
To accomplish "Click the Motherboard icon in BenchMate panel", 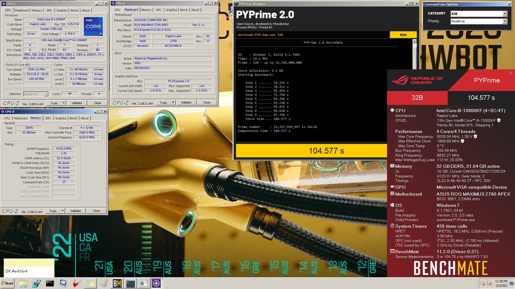I will point(392,193).
